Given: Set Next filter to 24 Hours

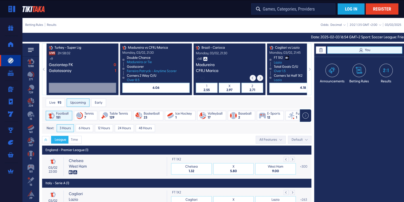Looking at the screenshot, I should click(124, 128).
